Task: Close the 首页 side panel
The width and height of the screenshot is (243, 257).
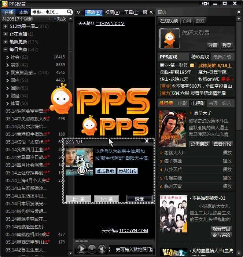Action: tap(239, 12)
